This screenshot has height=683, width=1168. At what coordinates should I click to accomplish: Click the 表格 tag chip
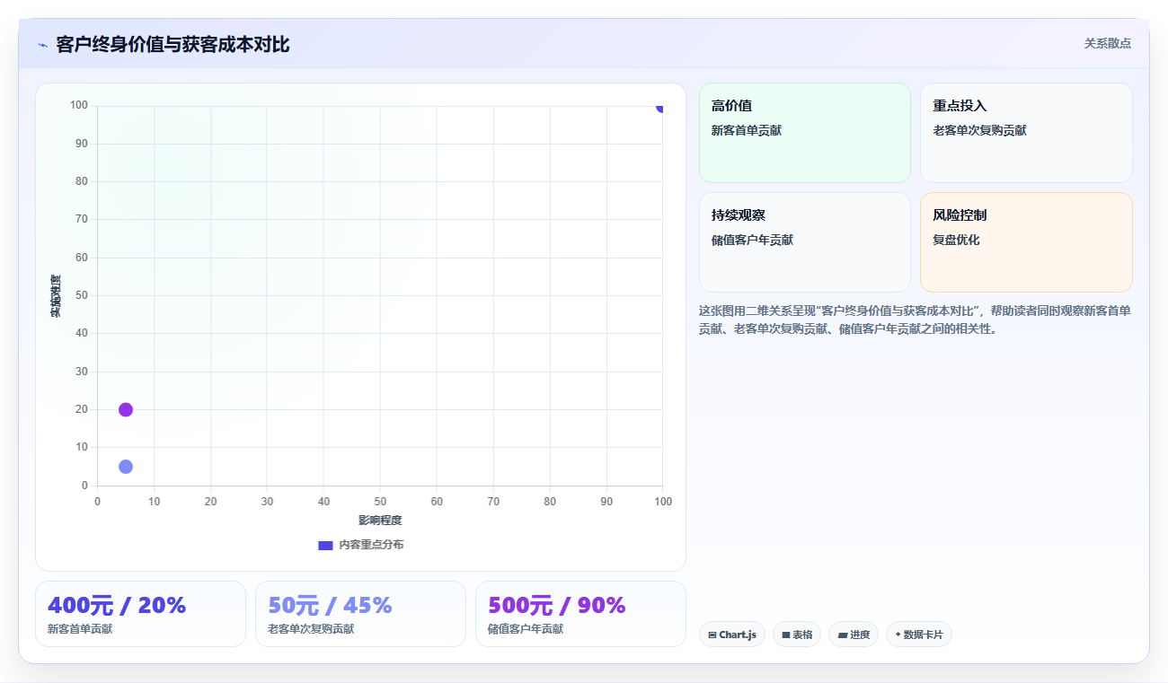(797, 635)
